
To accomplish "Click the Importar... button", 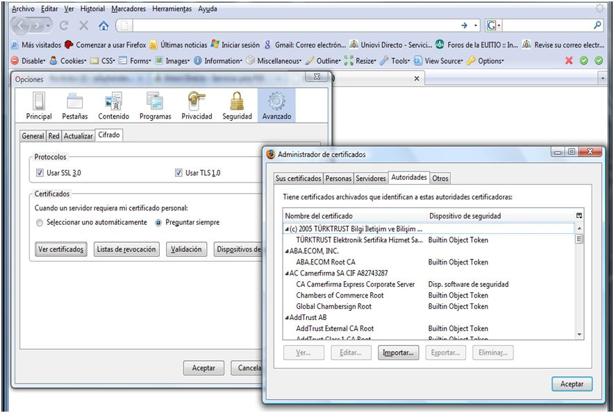I will point(398,353).
